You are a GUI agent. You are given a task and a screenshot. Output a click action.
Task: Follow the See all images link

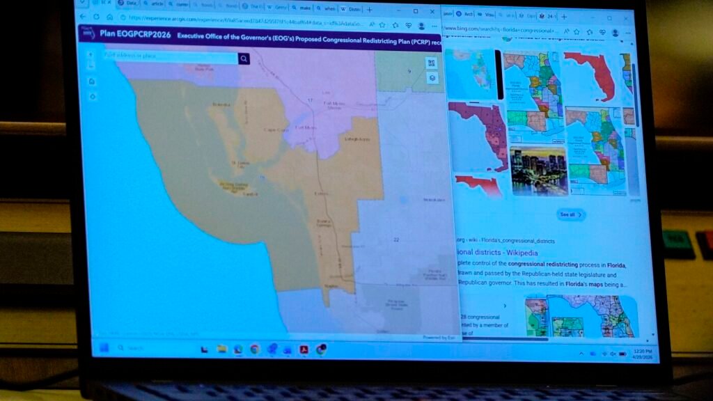tap(570, 214)
